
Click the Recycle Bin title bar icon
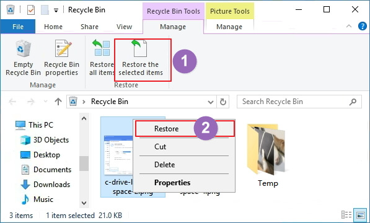tap(11, 10)
